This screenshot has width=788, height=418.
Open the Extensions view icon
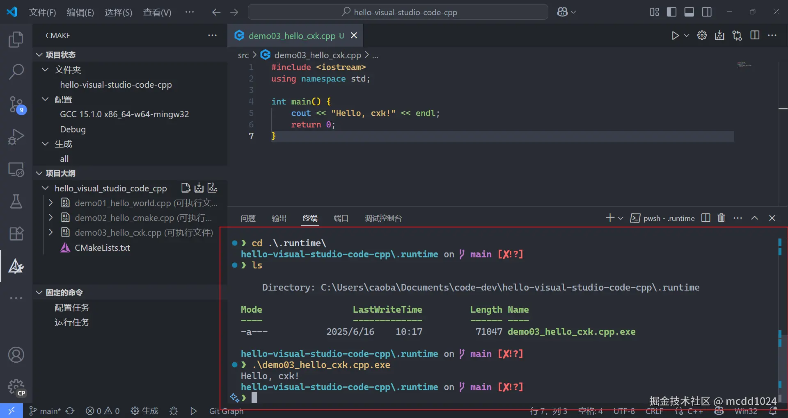point(16,234)
